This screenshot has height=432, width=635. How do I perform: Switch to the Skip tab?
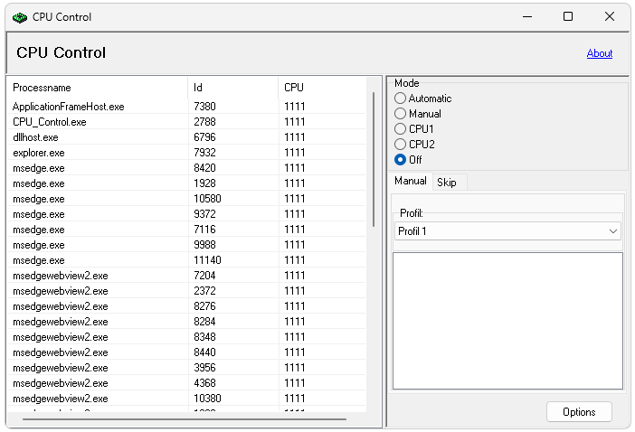tap(447, 183)
